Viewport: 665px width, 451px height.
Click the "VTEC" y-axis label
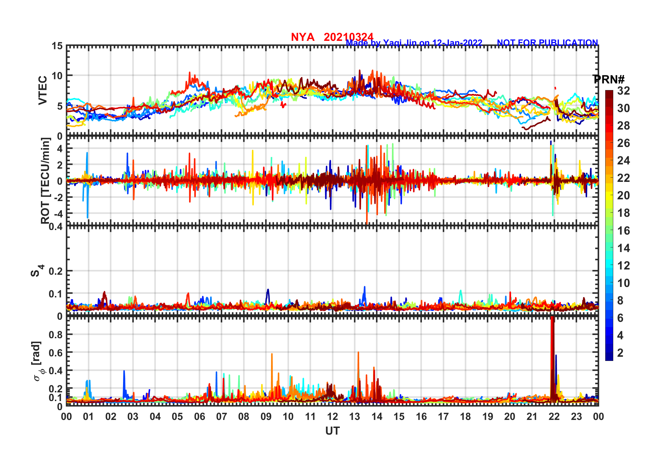[43, 90]
